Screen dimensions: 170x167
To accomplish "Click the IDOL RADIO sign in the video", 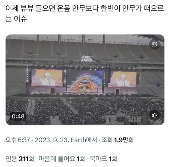I will click(87, 59).
